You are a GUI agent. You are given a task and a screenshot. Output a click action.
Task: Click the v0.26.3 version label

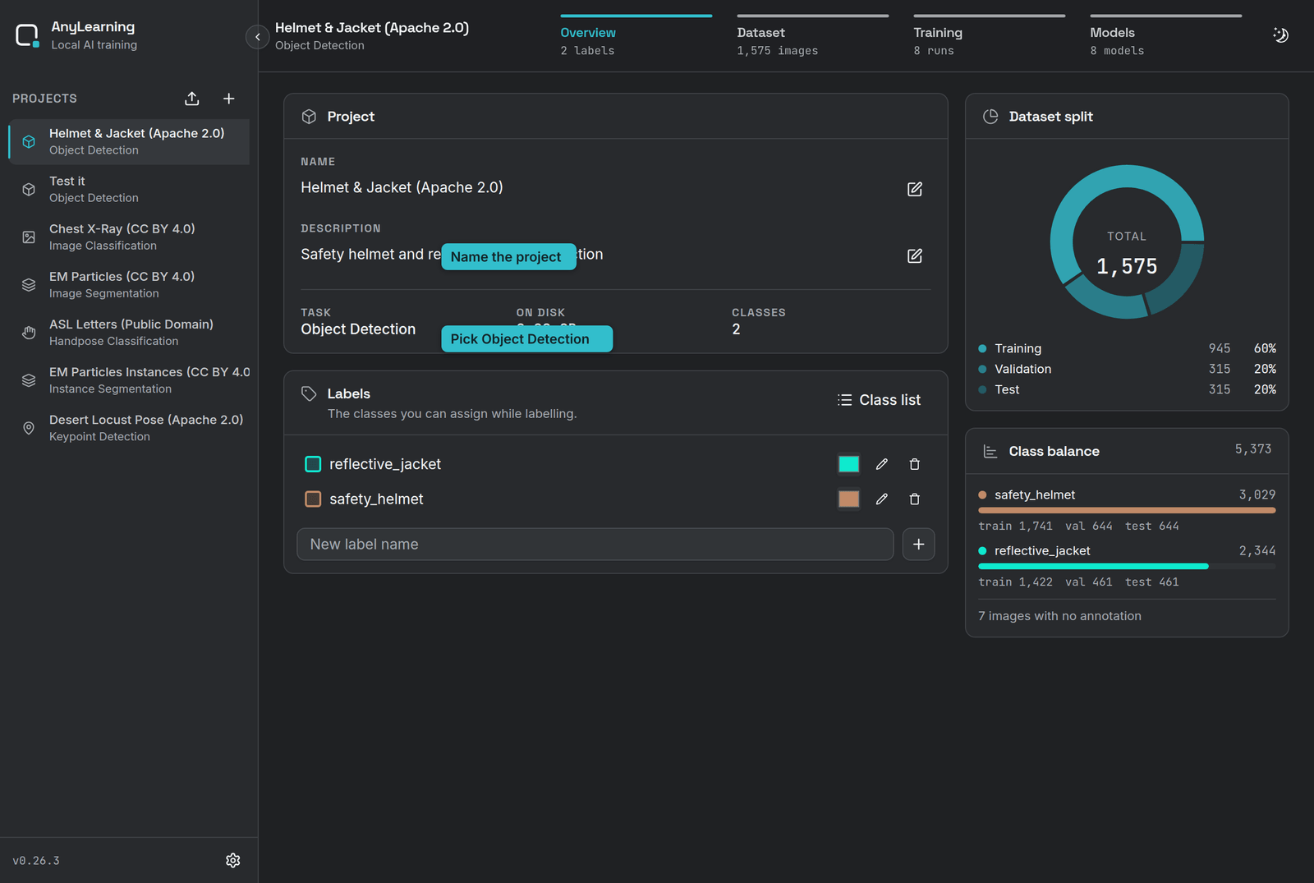(x=36, y=861)
